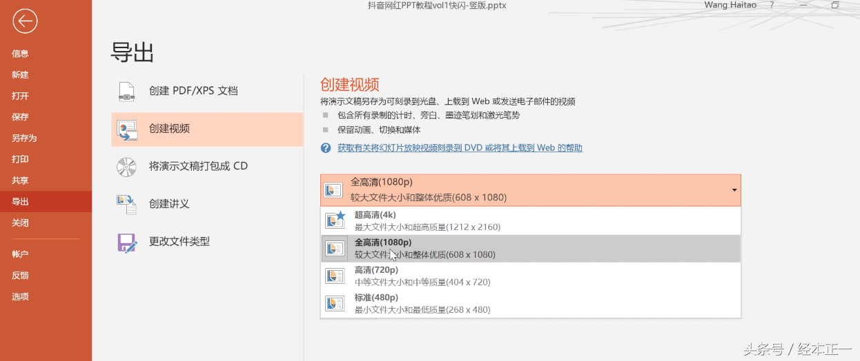Open 帐户 settings in sidebar
Image resolution: width=860 pixels, height=361 pixels.
click(x=20, y=254)
